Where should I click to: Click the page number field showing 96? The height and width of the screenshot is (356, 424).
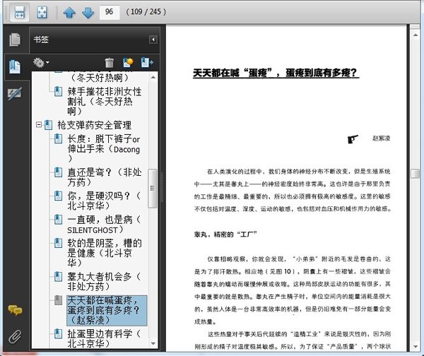pyautogui.click(x=110, y=12)
